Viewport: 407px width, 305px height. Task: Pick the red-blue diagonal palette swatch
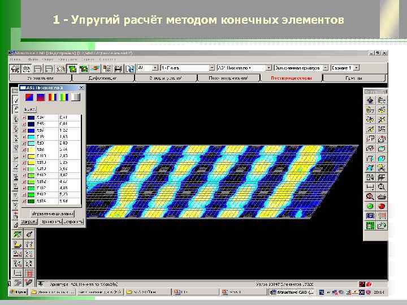[29, 97]
